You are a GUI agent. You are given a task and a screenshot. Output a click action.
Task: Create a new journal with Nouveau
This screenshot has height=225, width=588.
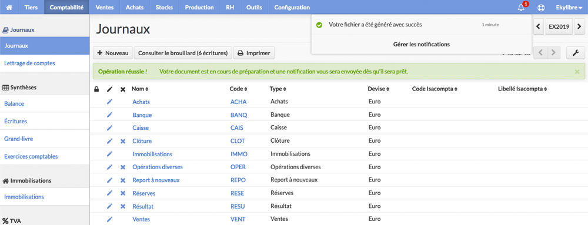(x=113, y=53)
